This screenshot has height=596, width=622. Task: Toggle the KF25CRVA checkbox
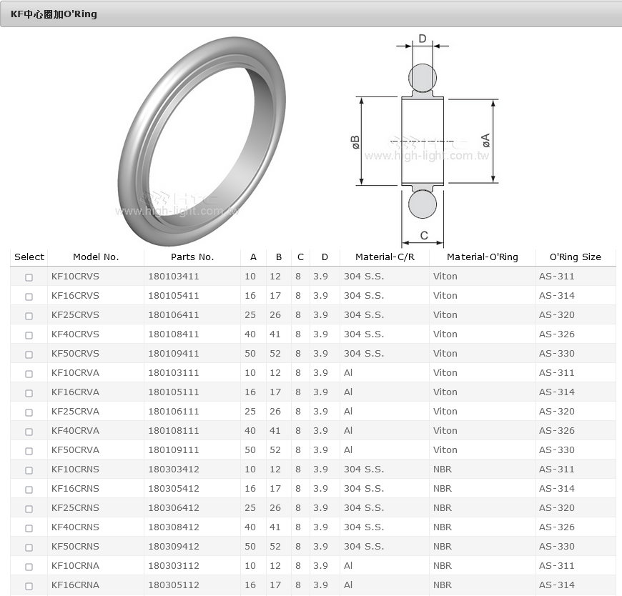[x=29, y=412]
